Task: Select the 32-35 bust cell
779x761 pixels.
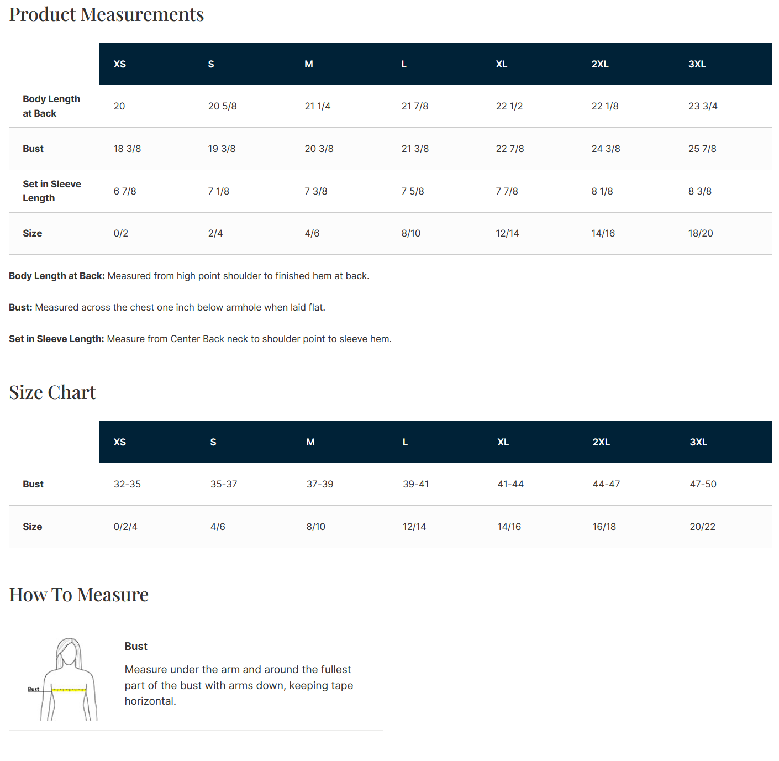Action: pyautogui.click(x=127, y=484)
